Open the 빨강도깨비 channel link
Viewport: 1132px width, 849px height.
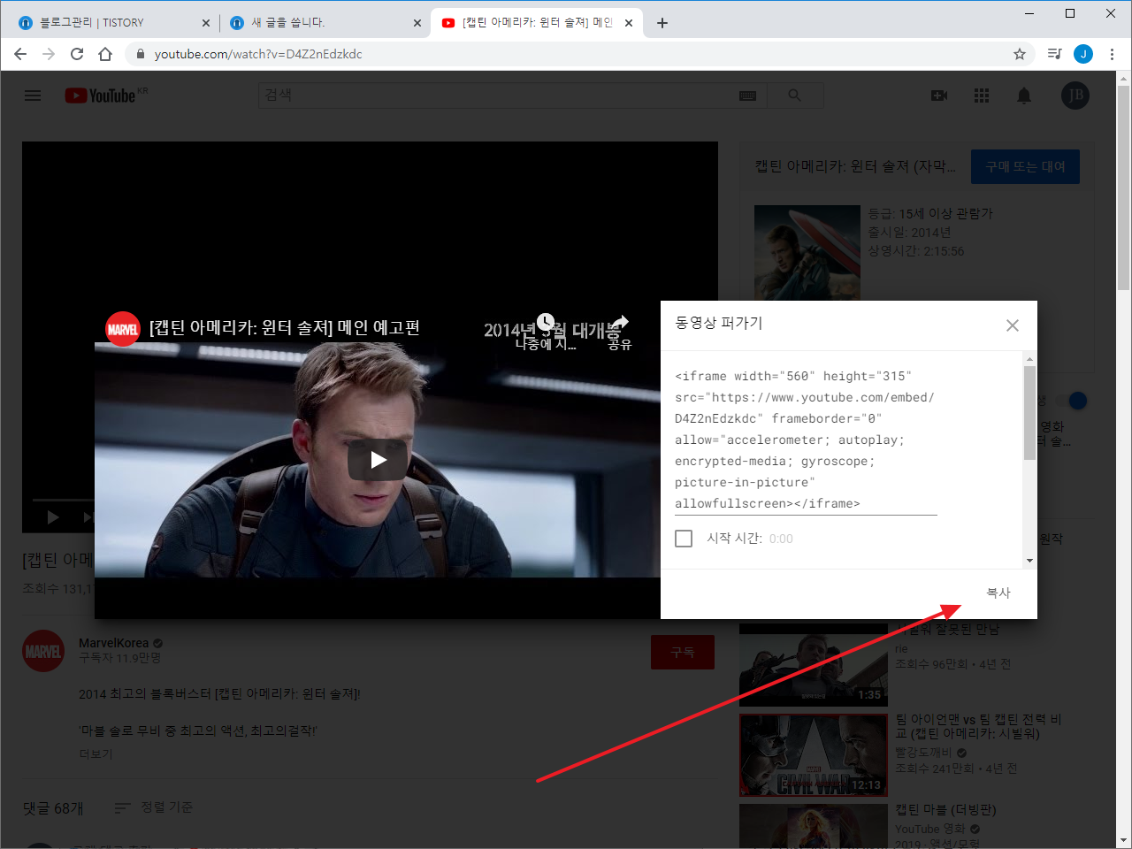(923, 753)
